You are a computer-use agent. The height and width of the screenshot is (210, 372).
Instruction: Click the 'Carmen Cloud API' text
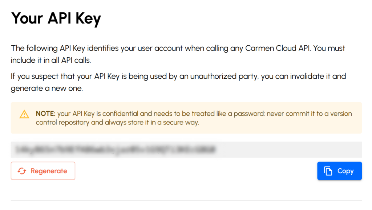[278, 48]
